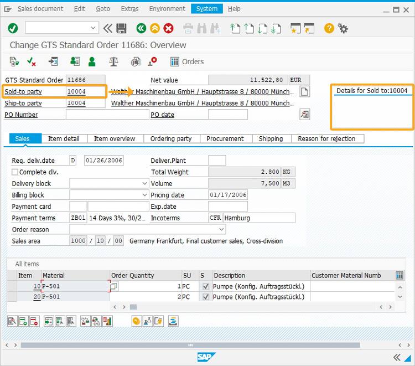Click the Create new session icon
415x366 pixels.
point(295,28)
